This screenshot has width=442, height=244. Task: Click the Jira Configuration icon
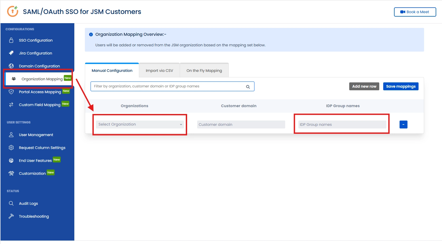tap(11, 53)
